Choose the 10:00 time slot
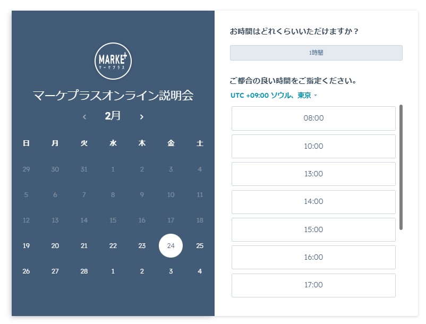The width and height of the screenshot is (426, 324). tap(313, 146)
